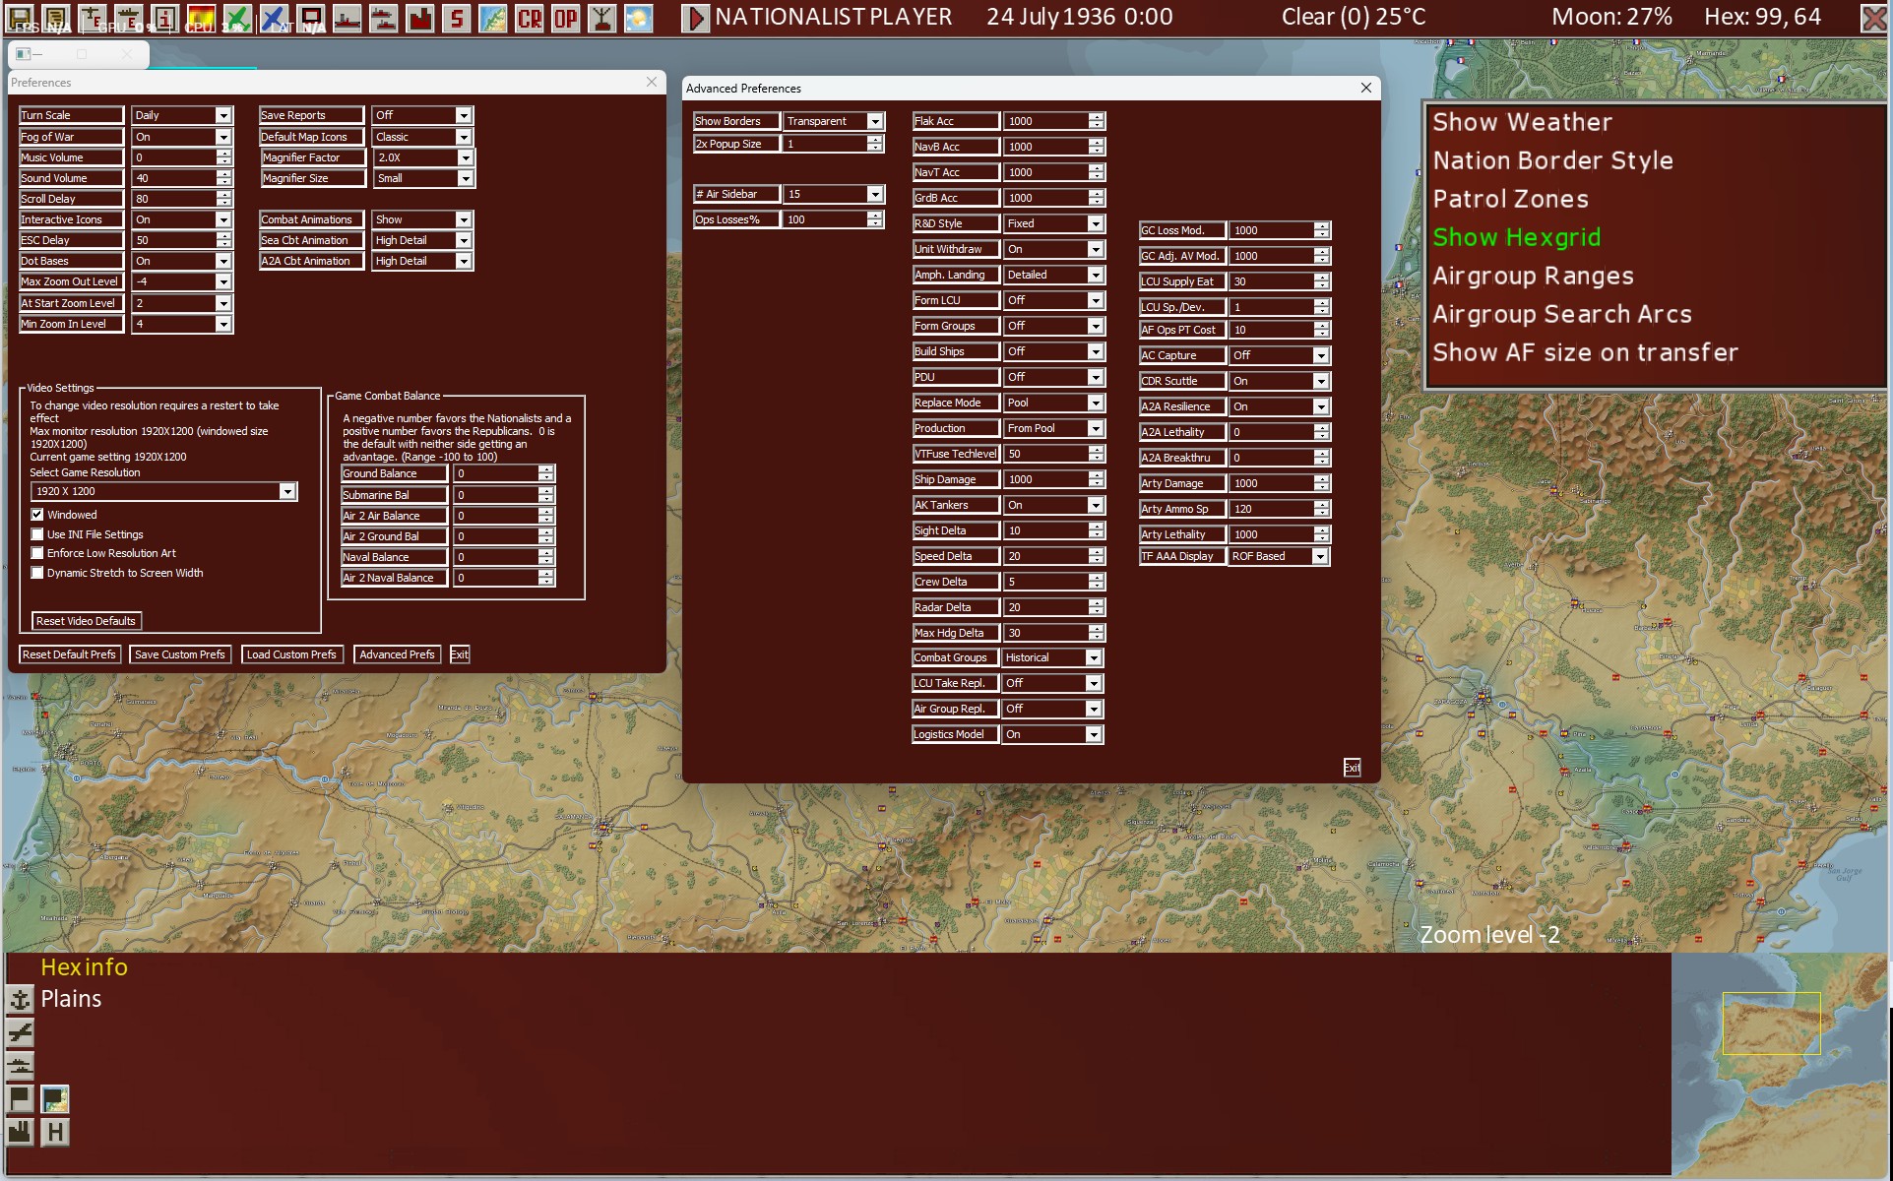Enable Dynamic Stretch to Screen Width
The image size is (1893, 1181).
(37, 573)
